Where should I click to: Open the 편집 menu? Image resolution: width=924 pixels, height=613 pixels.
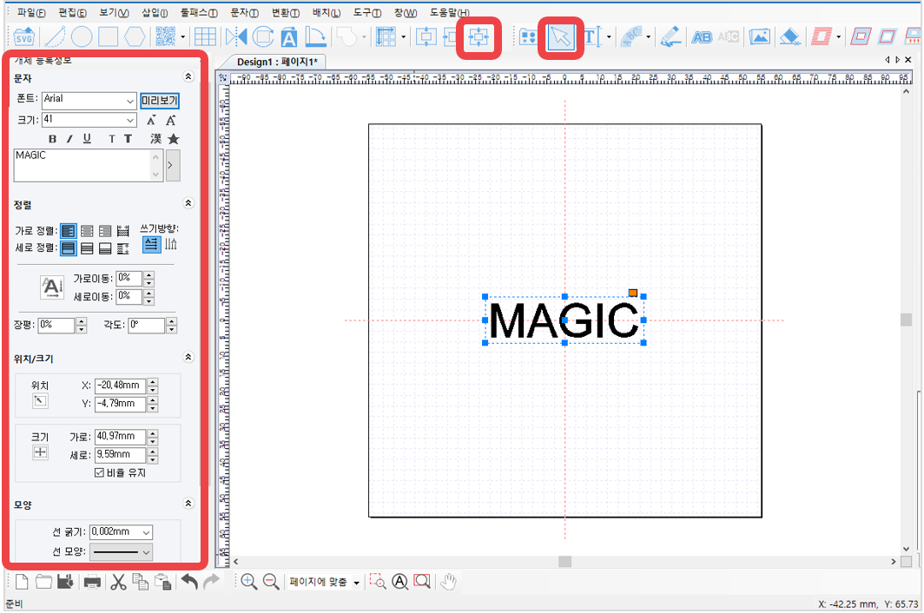click(x=72, y=12)
